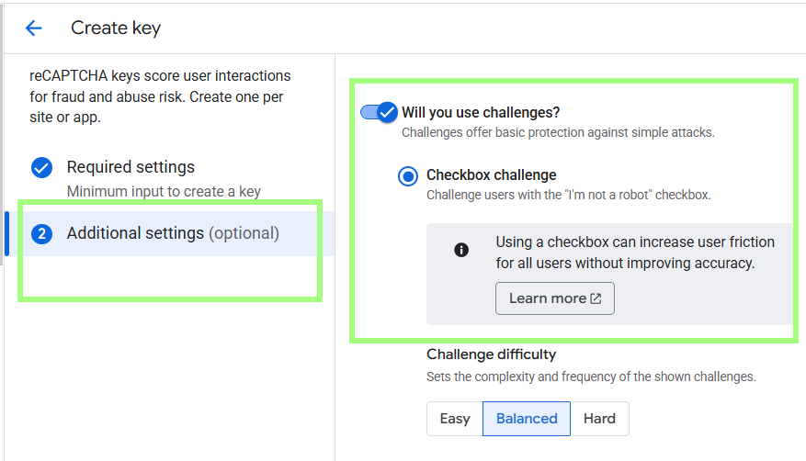Click the Will you use challenges label
The height and width of the screenshot is (461, 806).
coord(481,112)
